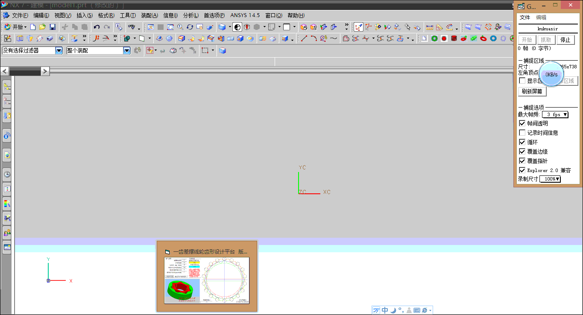This screenshot has width=583, height=315.
Task: Open the Part Navigator sidebar icon
Action: pyautogui.click(x=7, y=102)
